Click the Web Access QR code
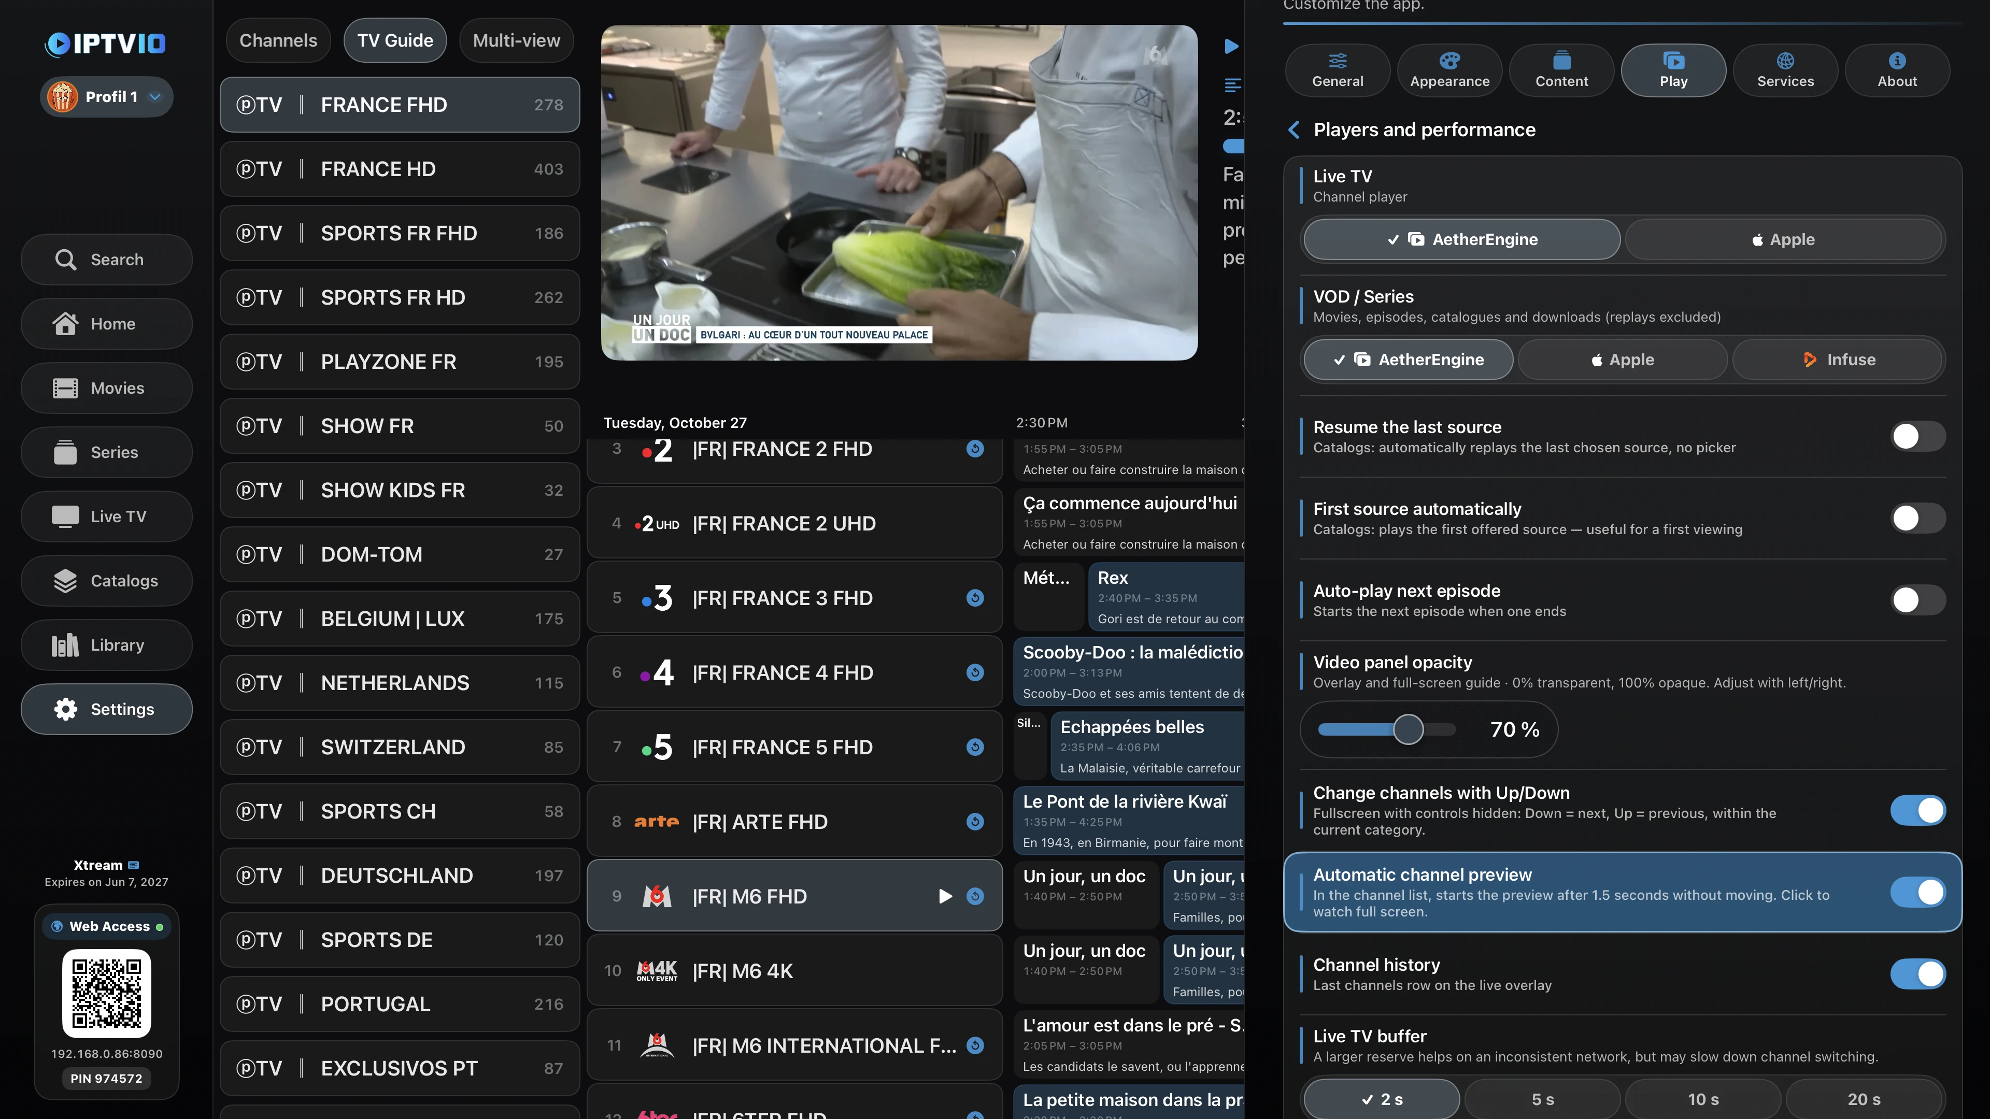This screenshot has height=1119, width=1990. [107, 993]
